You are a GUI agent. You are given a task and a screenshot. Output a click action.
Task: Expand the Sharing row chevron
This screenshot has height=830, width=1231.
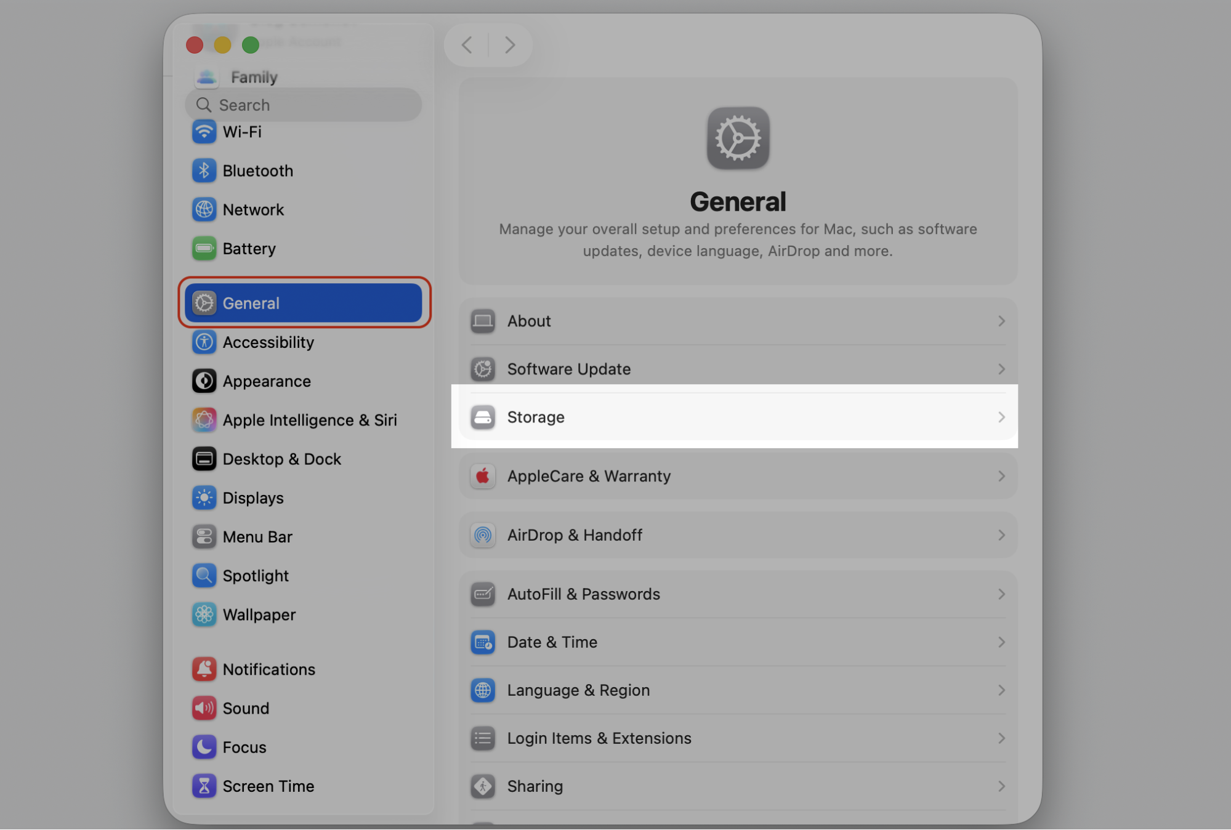point(1001,786)
